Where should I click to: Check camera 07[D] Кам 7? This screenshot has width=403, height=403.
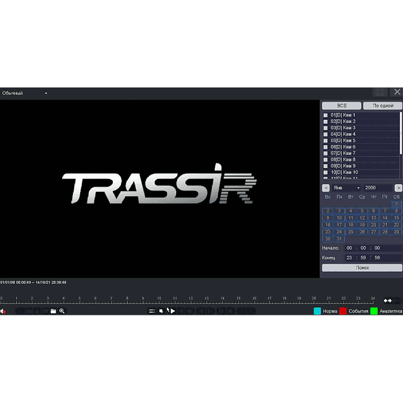coord(325,153)
